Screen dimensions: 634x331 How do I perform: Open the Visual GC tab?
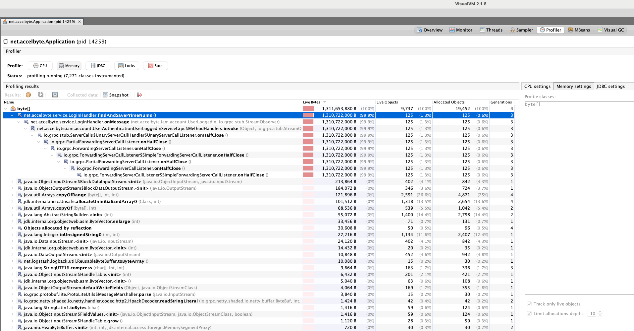tap(611, 30)
